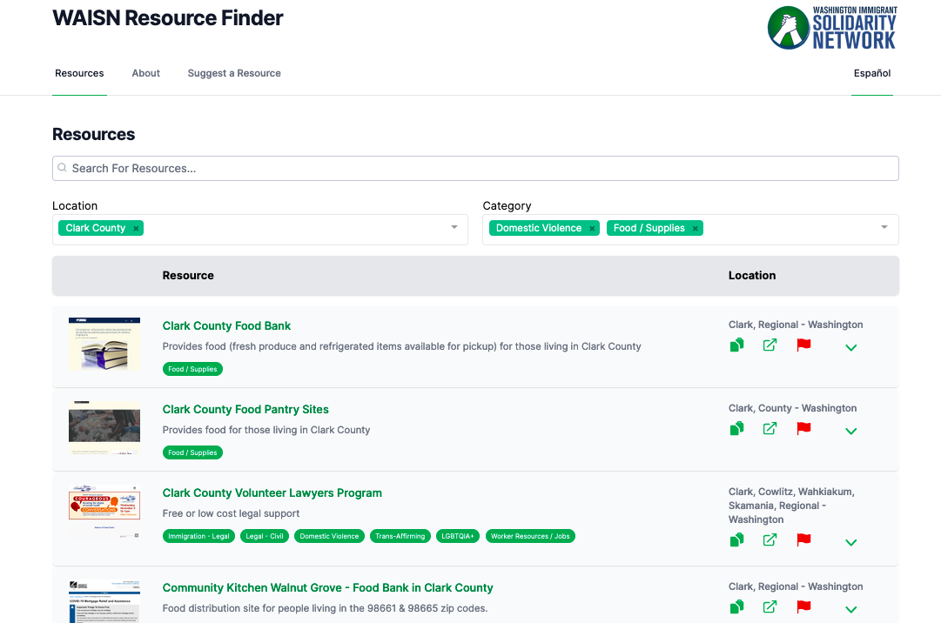
Task: Select the Trans-Affirming tag
Action: tap(400, 536)
